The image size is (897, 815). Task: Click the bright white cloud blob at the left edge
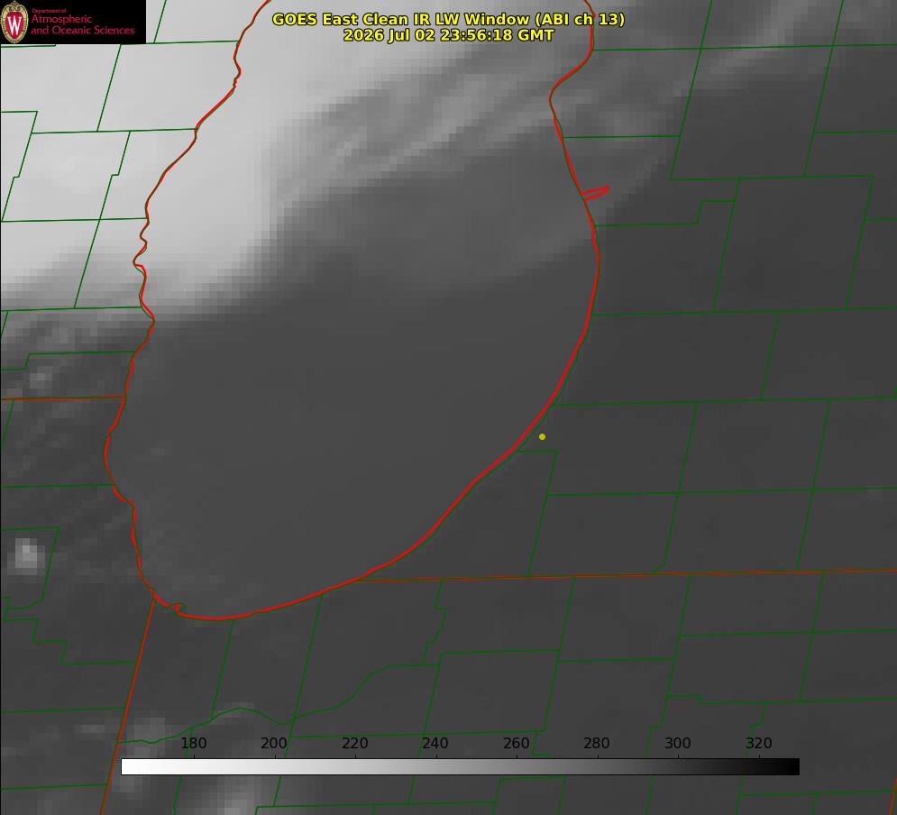pos(27,556)
